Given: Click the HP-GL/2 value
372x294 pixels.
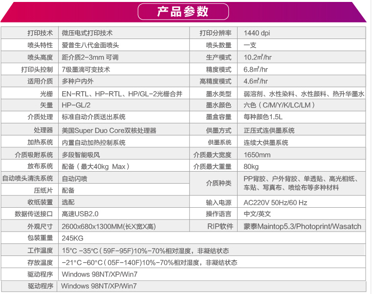Looking at the screenshot, I should (x=76, y=105).
